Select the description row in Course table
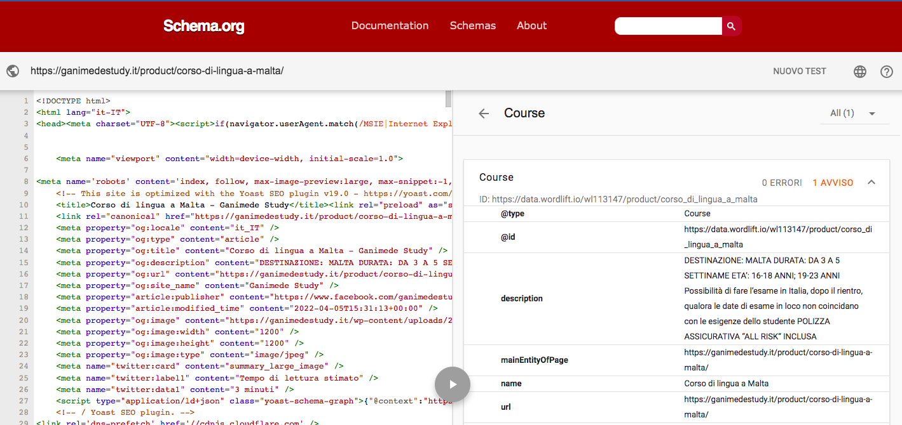The height and width of the screenshot is (425, 902). coord(521,299)
